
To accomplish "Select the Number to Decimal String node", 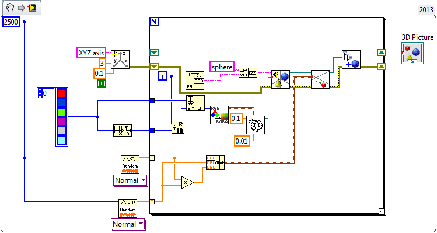I will click(x=195, y=81).
